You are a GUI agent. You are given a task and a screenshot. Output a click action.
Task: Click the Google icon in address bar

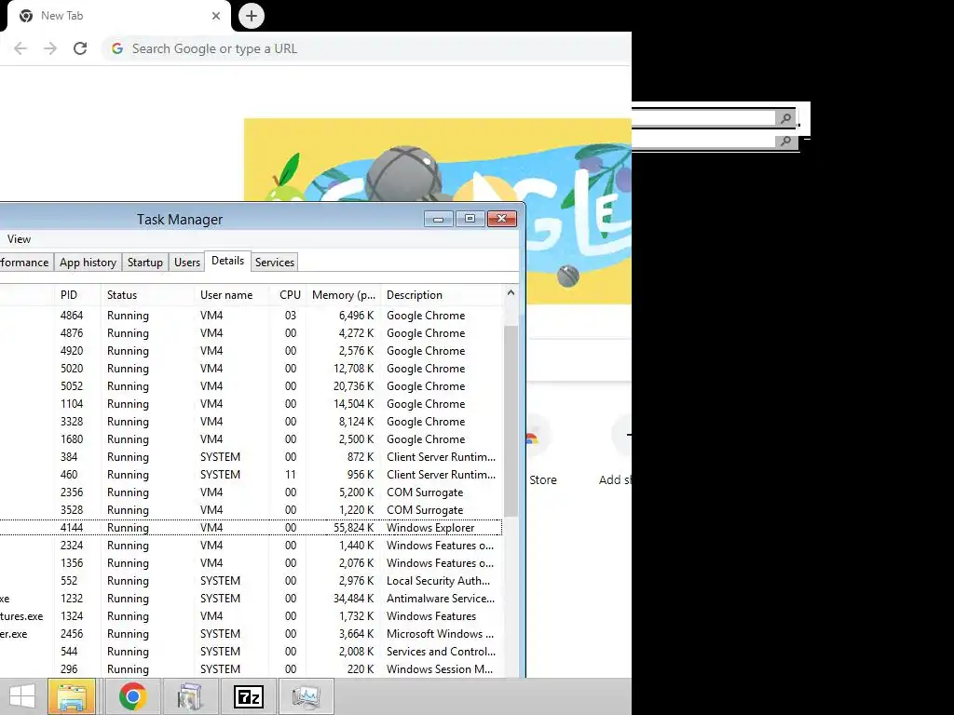pos(117,48)
